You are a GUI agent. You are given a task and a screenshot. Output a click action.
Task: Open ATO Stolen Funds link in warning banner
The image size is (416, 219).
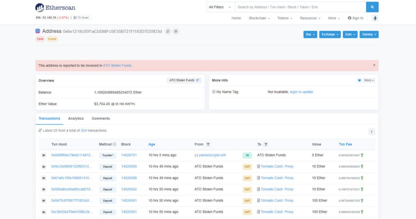(x=117, y=66)
